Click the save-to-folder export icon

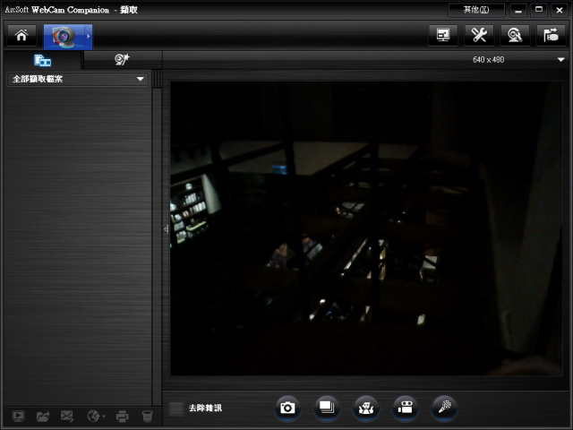click(43, 416)
